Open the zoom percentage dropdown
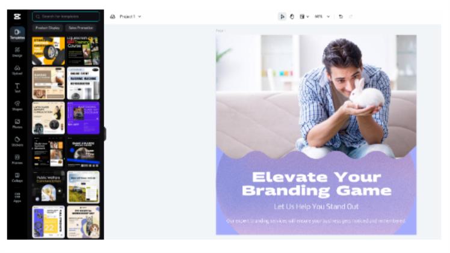This screenshot has width=450, height=253. 322,17
